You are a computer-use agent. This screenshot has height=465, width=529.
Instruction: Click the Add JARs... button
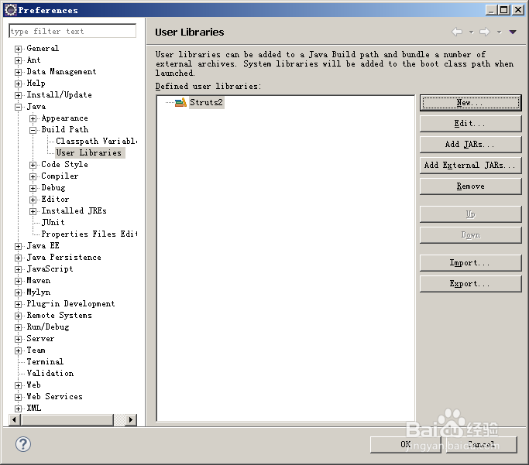click(x=470, y=145)
